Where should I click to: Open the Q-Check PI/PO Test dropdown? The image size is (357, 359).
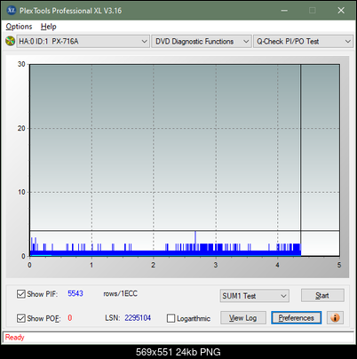point(304,41)
